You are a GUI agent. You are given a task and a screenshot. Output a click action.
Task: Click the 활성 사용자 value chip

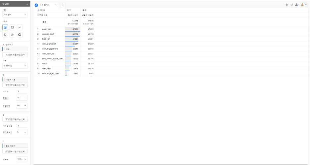[x=15, y=146]
